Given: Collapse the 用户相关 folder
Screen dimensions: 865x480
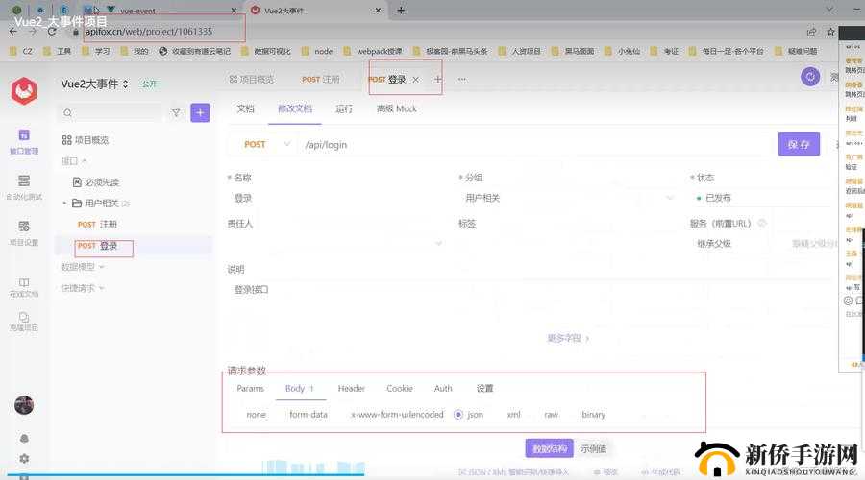Looking at the screenshot, I should click(x=64, y=204).
